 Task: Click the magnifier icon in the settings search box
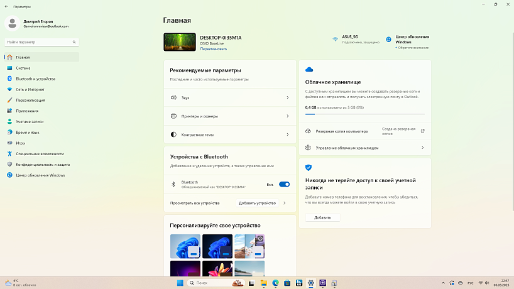point(74,42)
